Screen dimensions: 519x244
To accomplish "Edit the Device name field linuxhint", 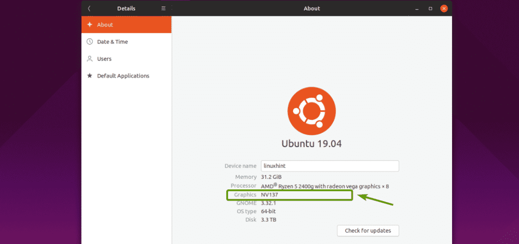I will click(x=330, y=166).
